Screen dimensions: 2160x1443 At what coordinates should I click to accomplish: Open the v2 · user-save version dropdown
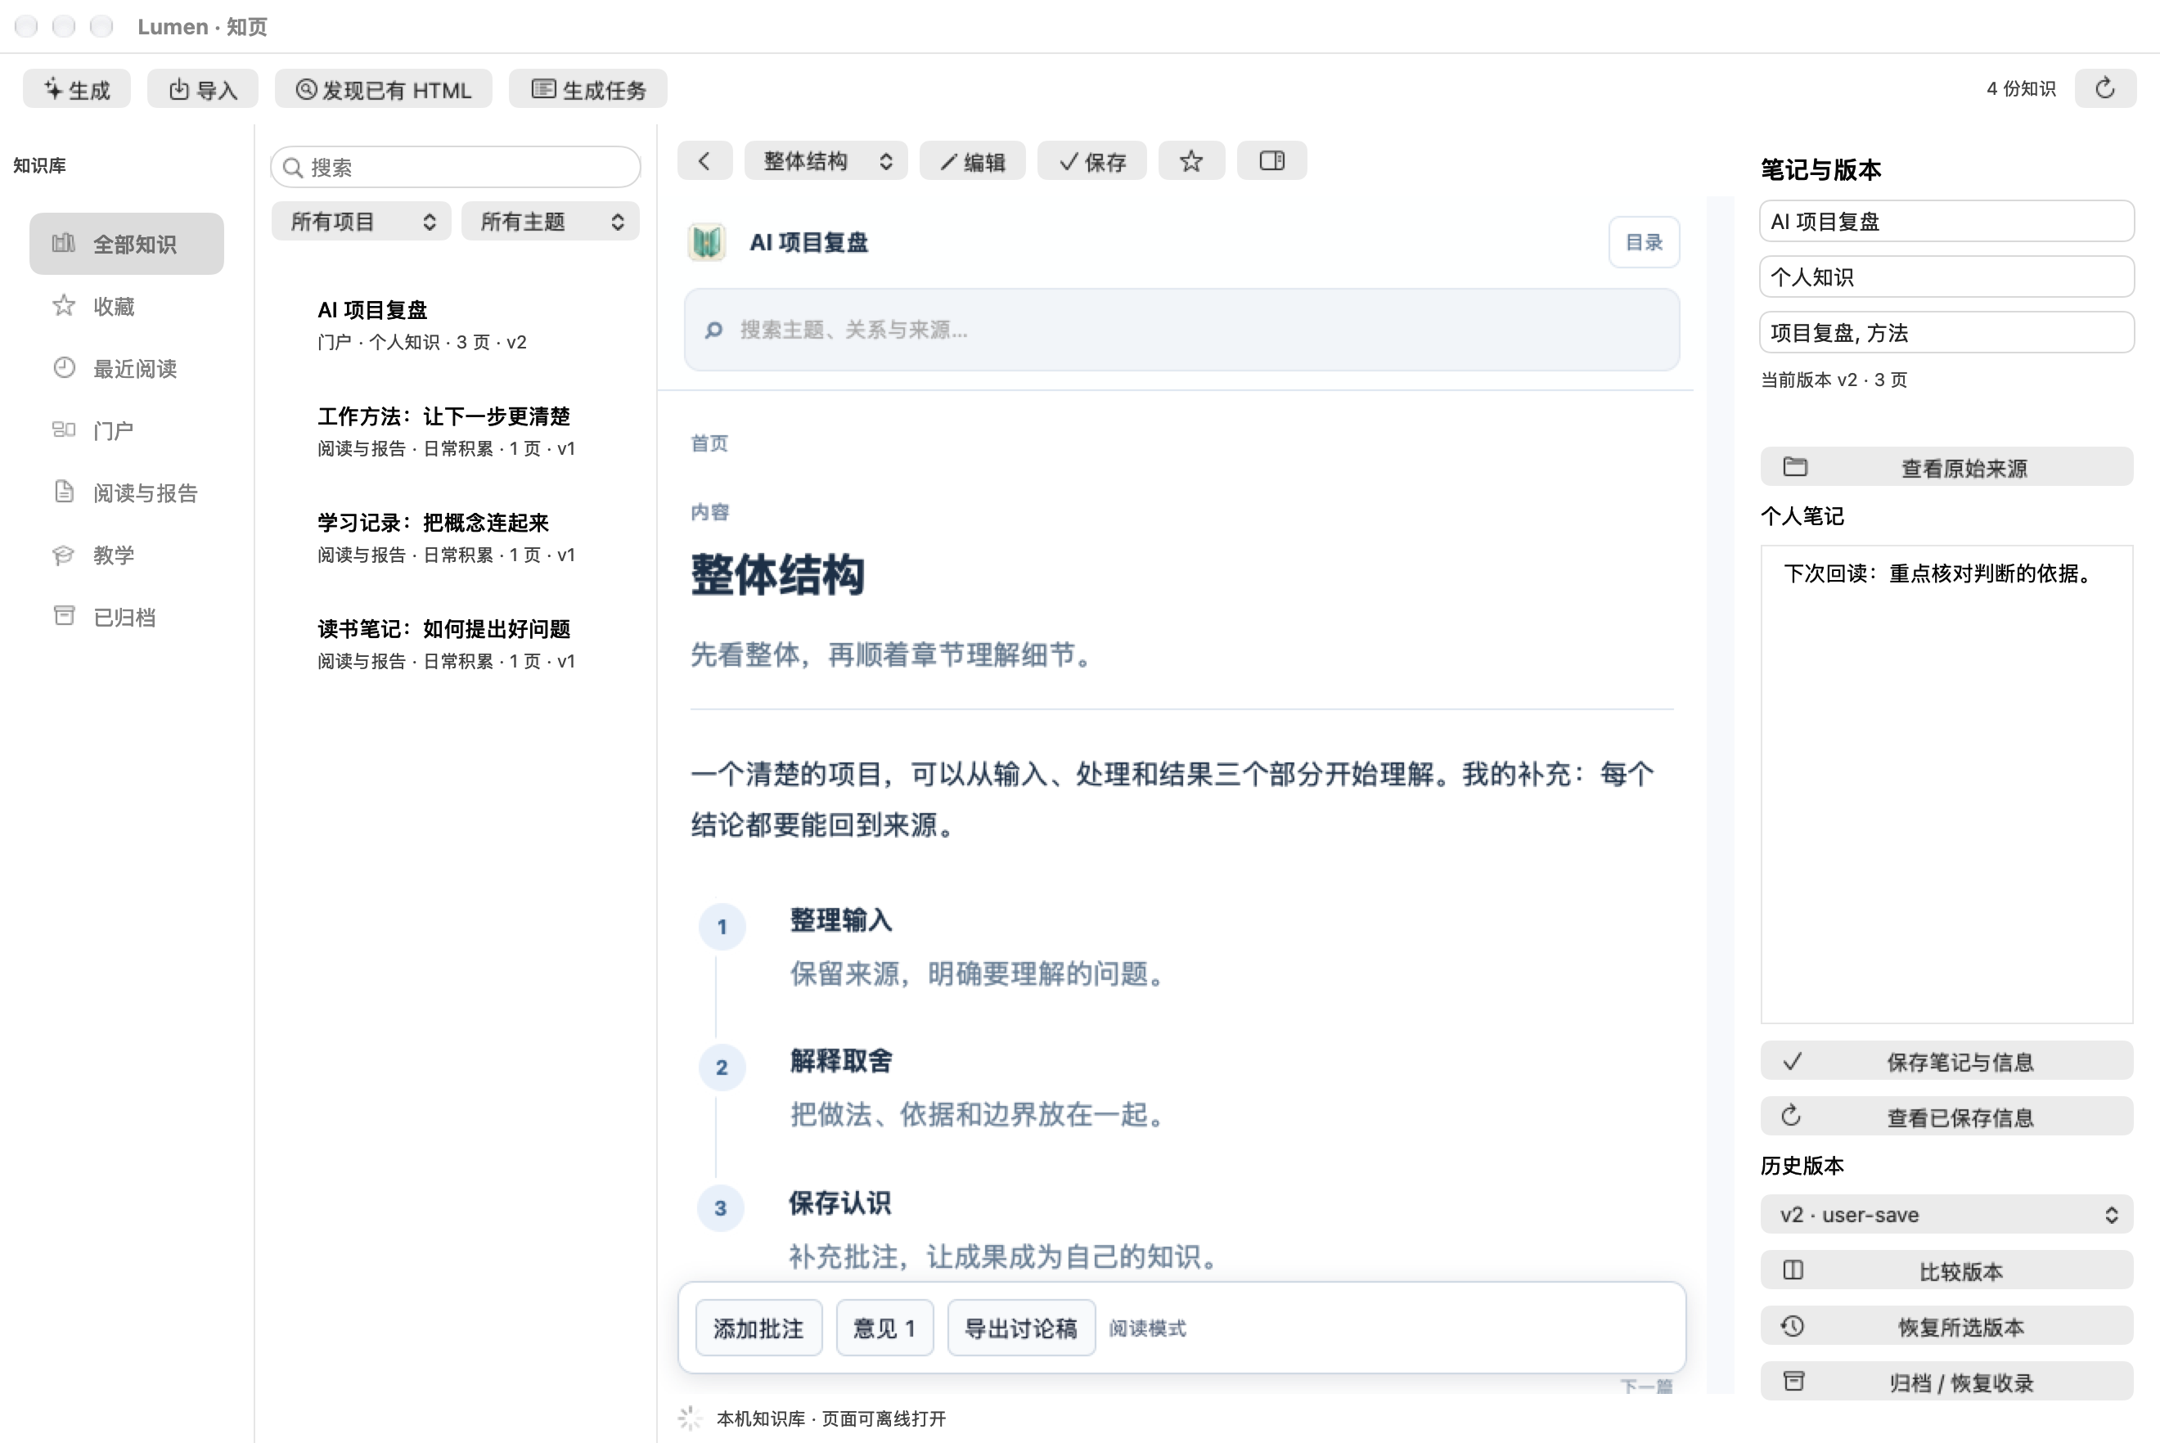1946,1214
